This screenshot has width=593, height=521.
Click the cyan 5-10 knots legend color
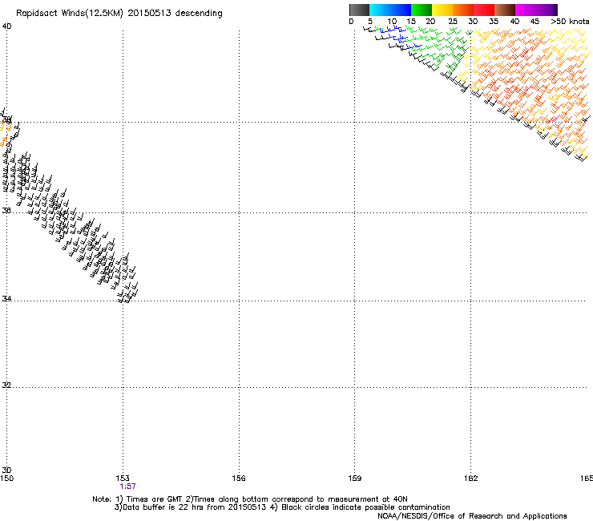pos(380,10)
